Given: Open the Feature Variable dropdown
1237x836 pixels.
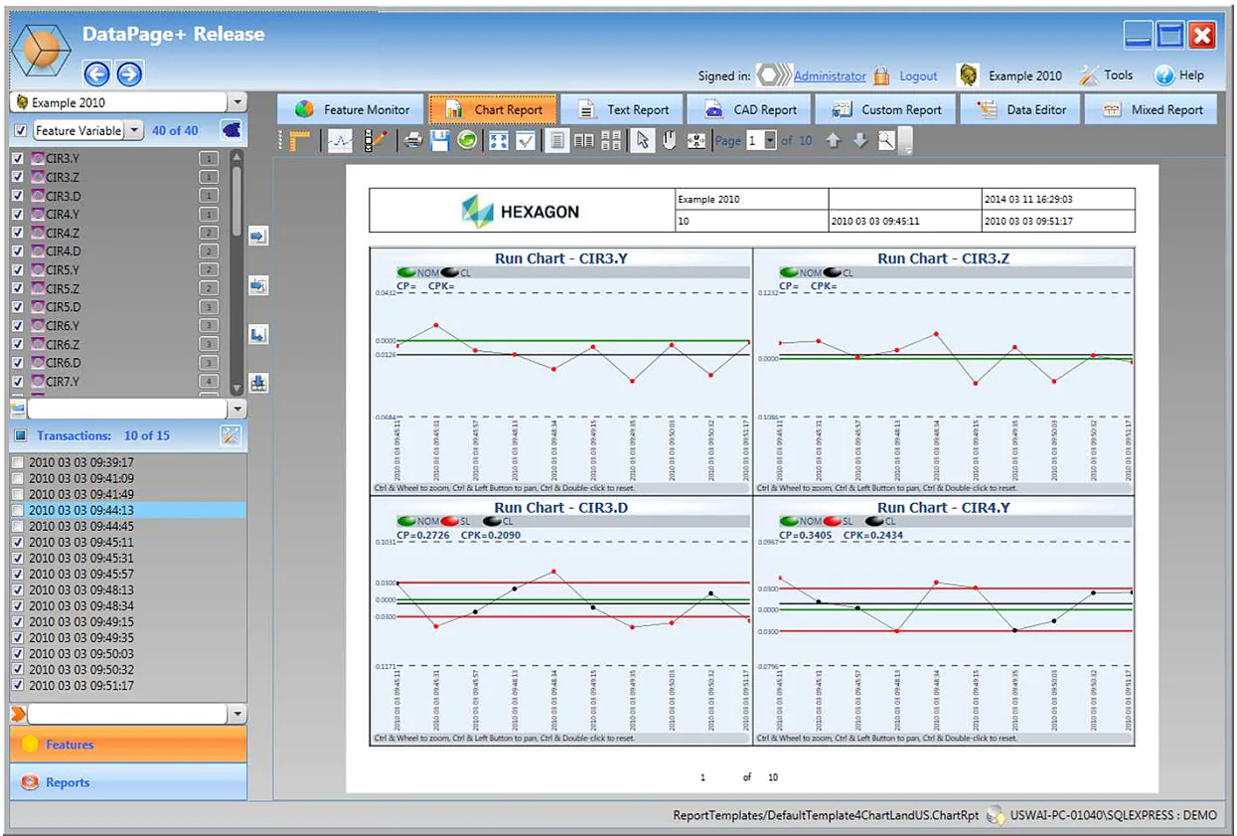Looking at the screenshot, I should [x=134, y=130].
